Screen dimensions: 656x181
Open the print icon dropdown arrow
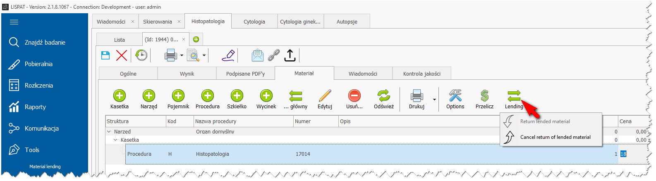coord(182,55)
